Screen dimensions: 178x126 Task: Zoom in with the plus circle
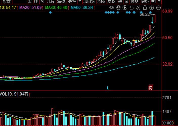[152, 8]
